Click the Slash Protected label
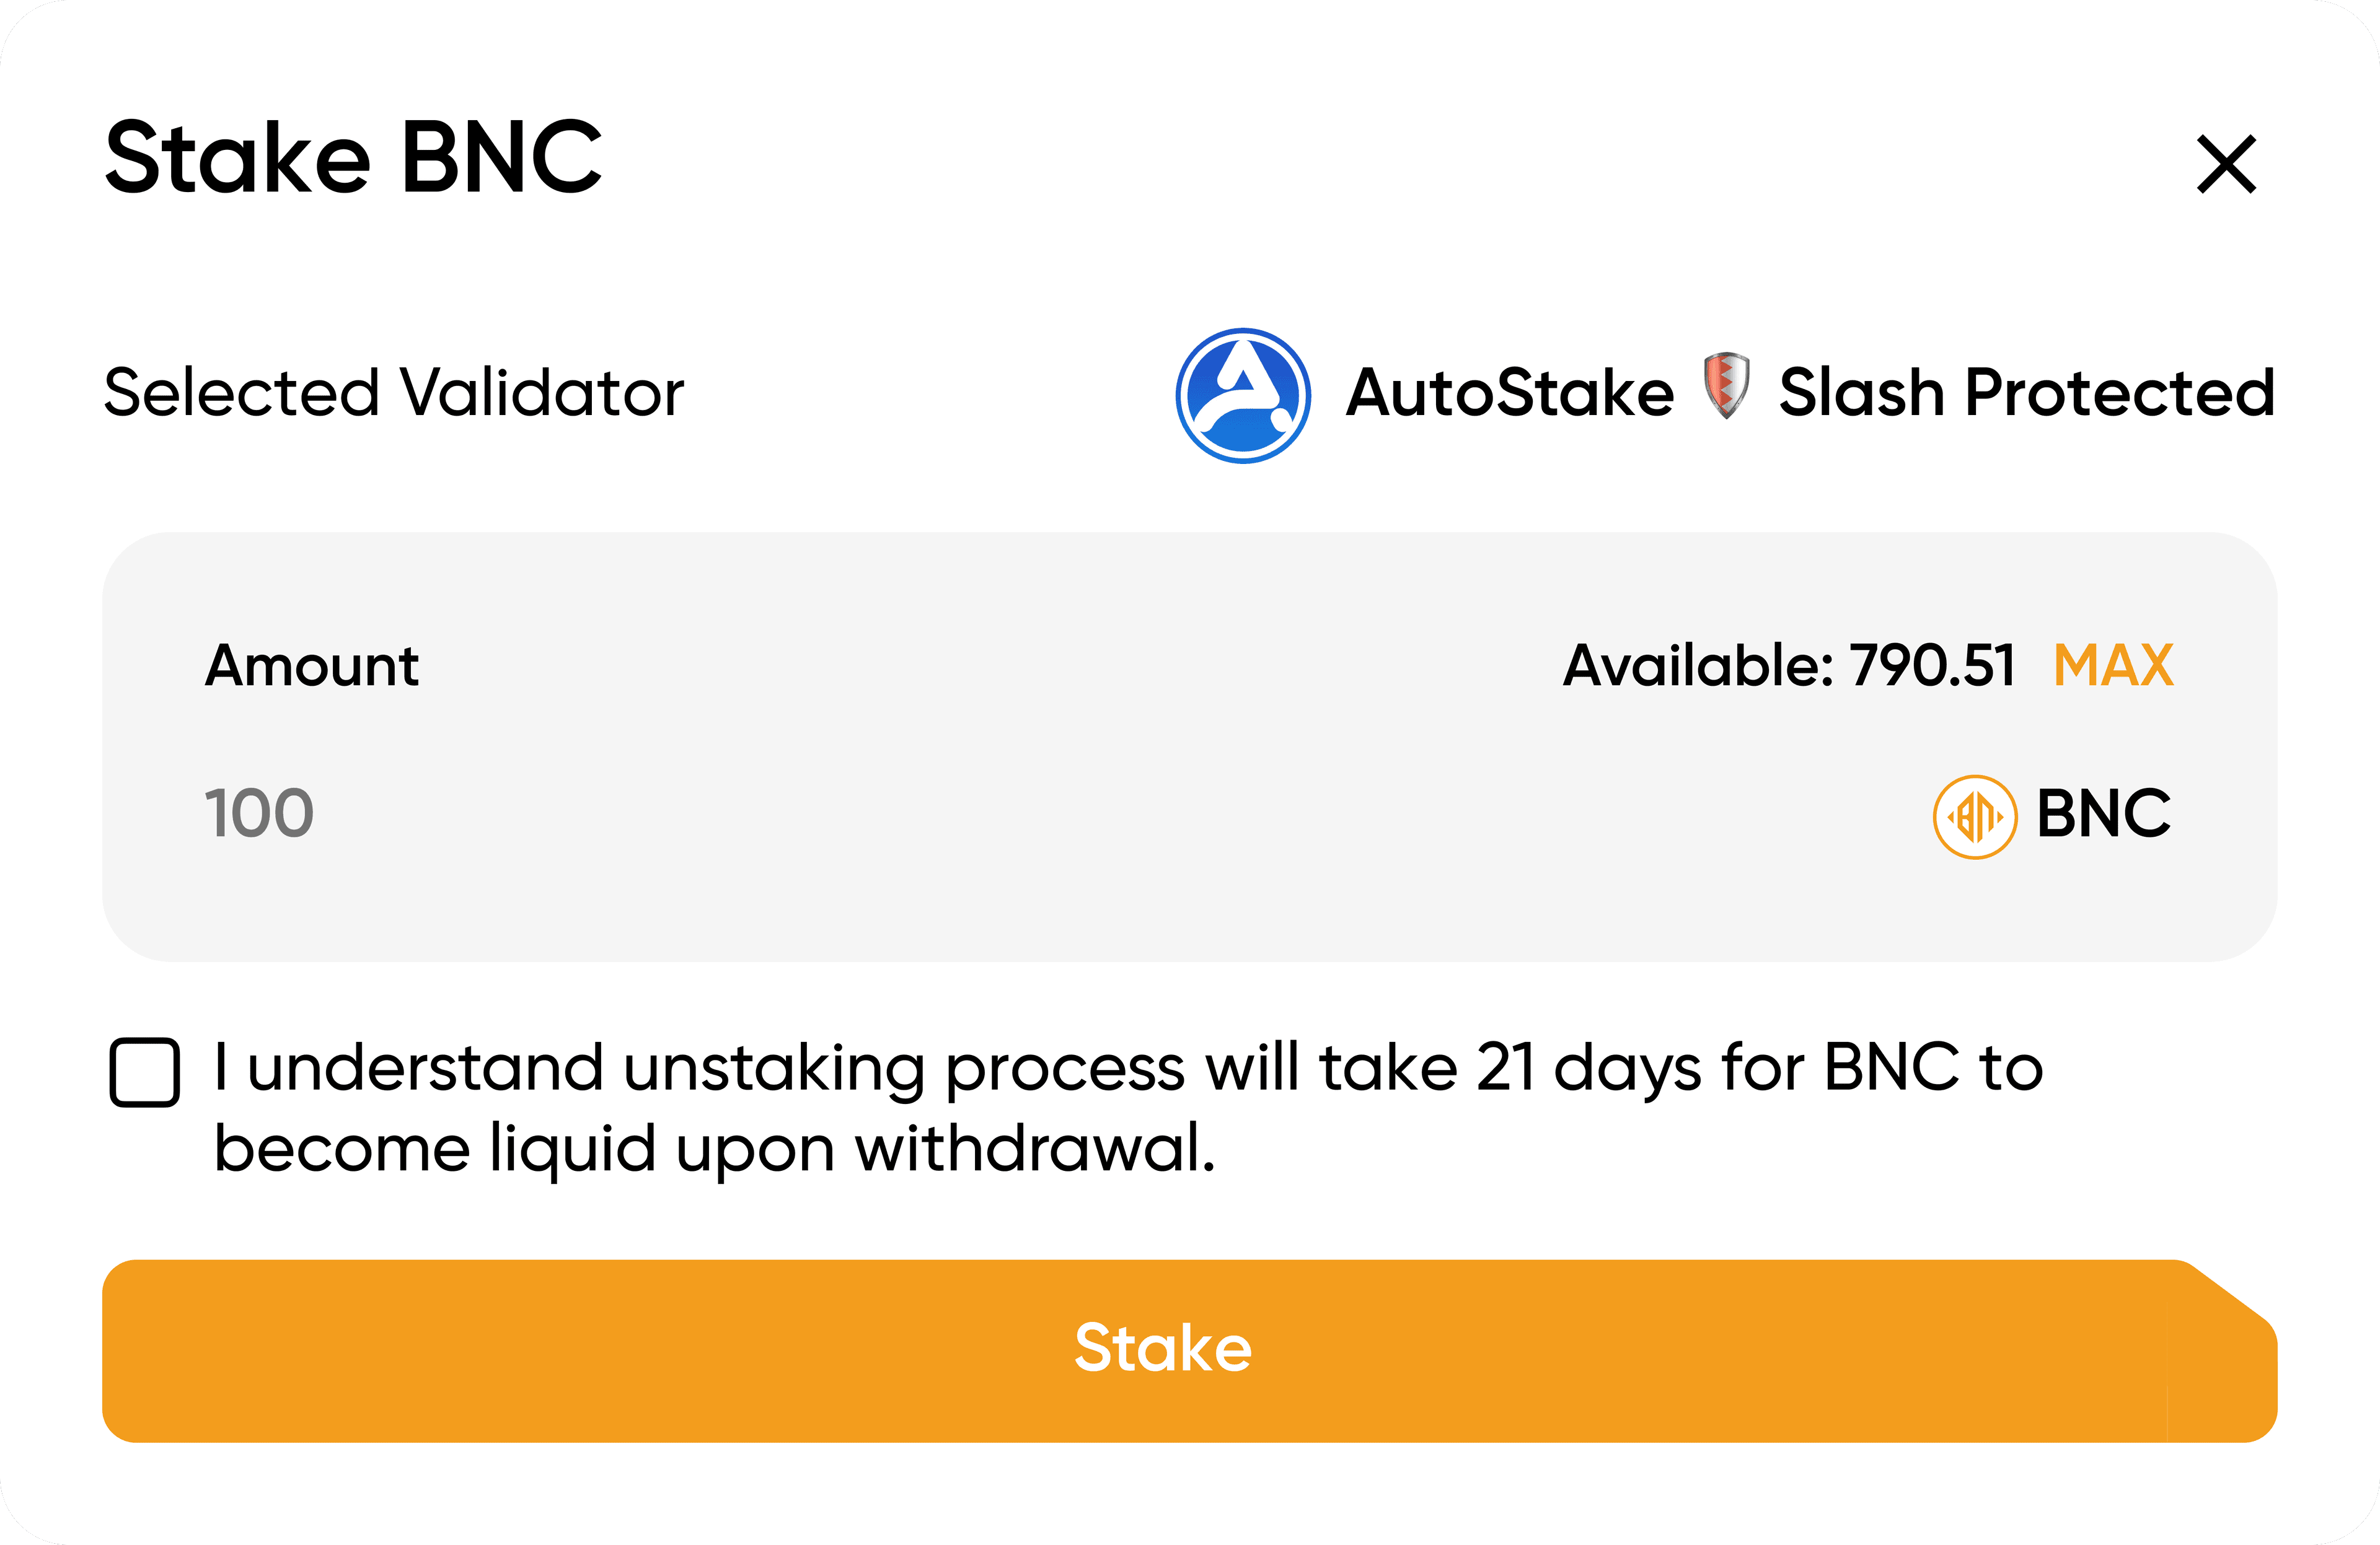 (2026, 393)
